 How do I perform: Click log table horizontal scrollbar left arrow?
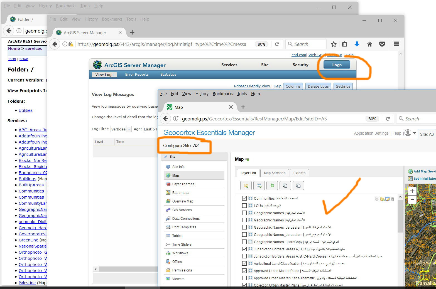click(96, 269)
